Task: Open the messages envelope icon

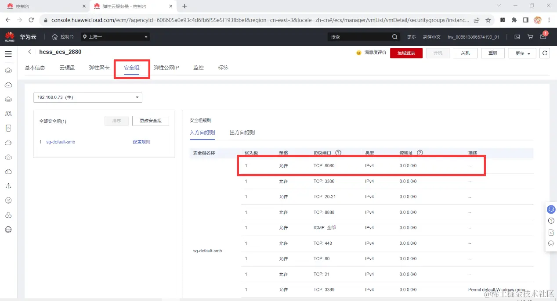Action: 543,37
